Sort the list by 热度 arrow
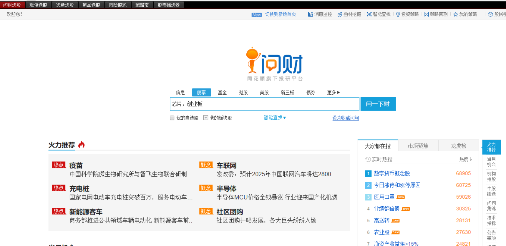Viewport: 506px width, 246px height. [471, 159]
